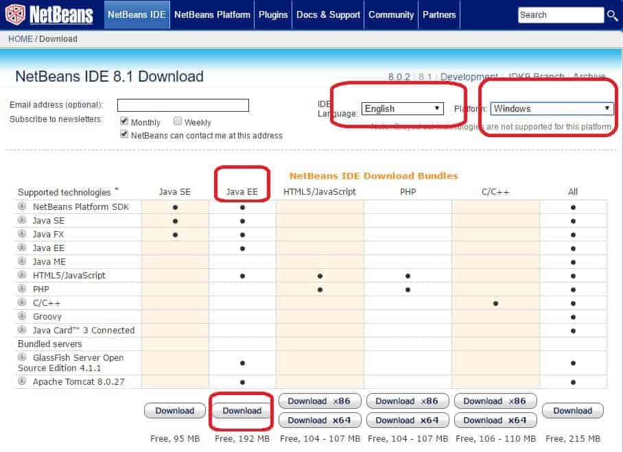Screen dimensions: 623x452
Task: Focus the Email address input field
Action: (183, 105)
